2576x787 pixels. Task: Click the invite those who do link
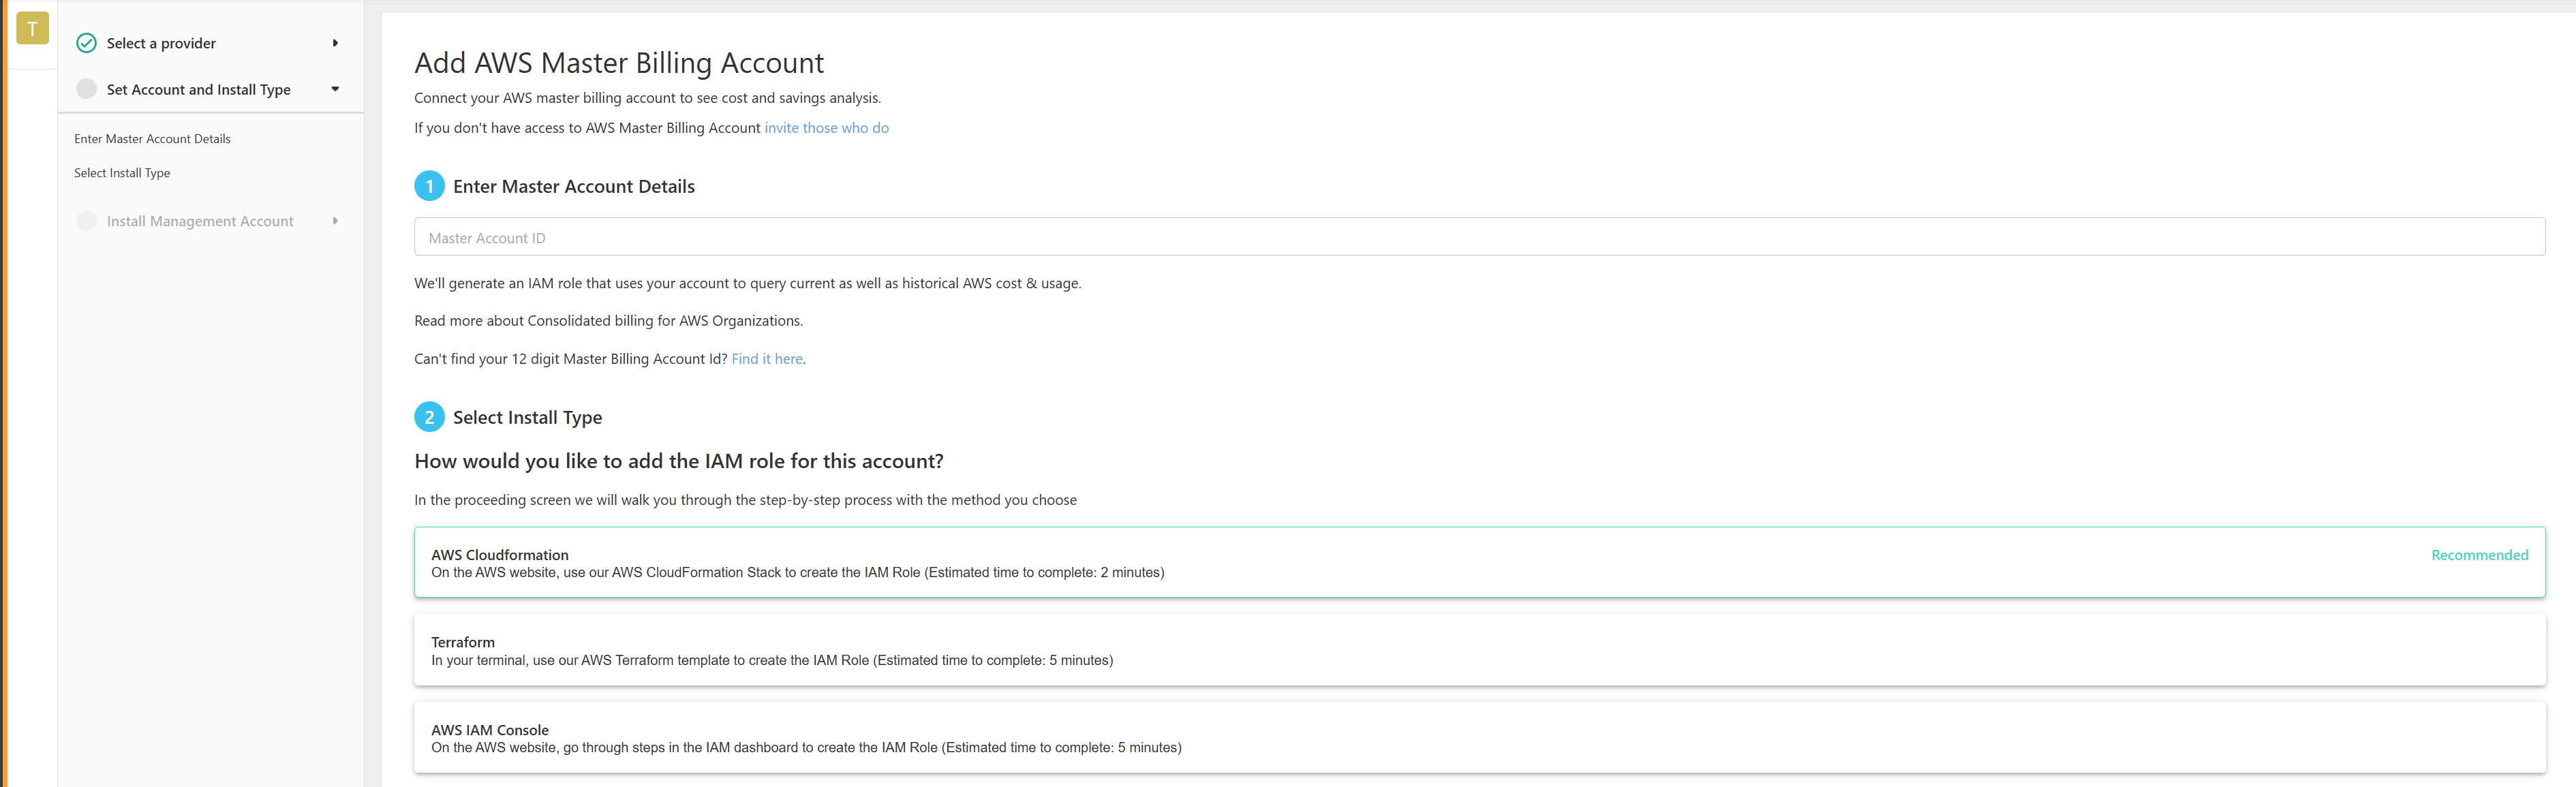(x=826, y=128)
